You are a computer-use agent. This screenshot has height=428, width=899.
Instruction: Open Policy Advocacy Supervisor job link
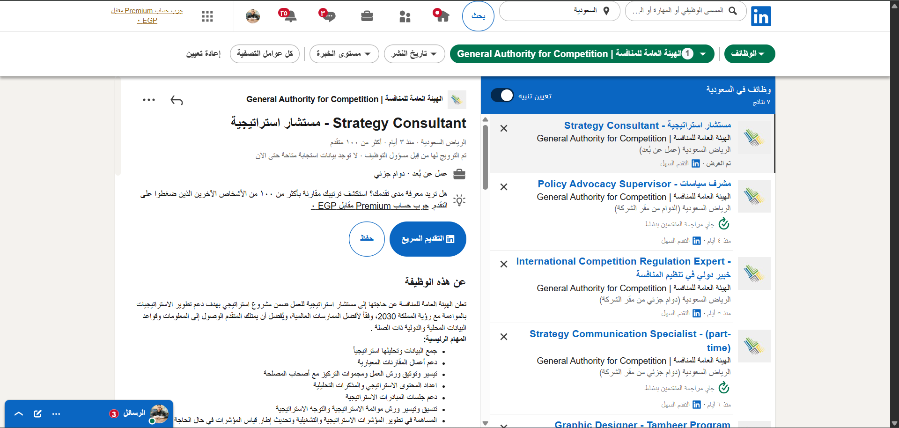[634, 184]
